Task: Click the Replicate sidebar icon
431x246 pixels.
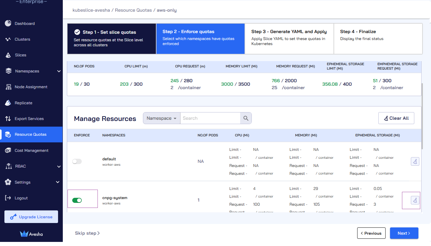Action: point(8,103)
